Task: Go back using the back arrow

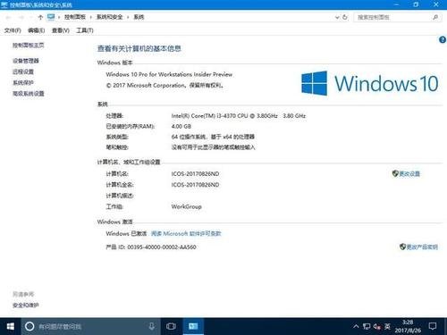Action: 8,18
